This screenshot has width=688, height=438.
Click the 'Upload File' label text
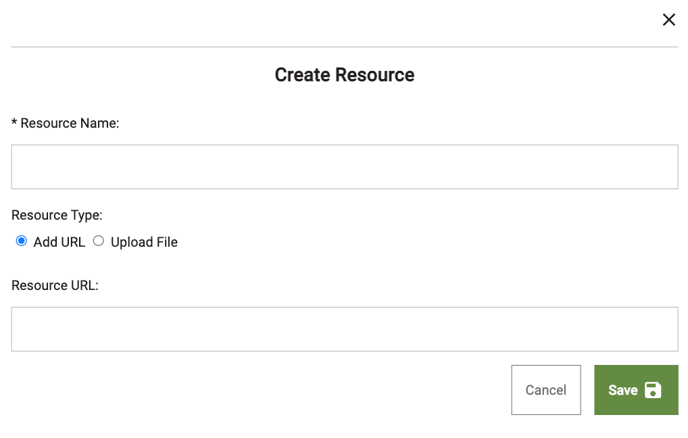pos(144,242)
